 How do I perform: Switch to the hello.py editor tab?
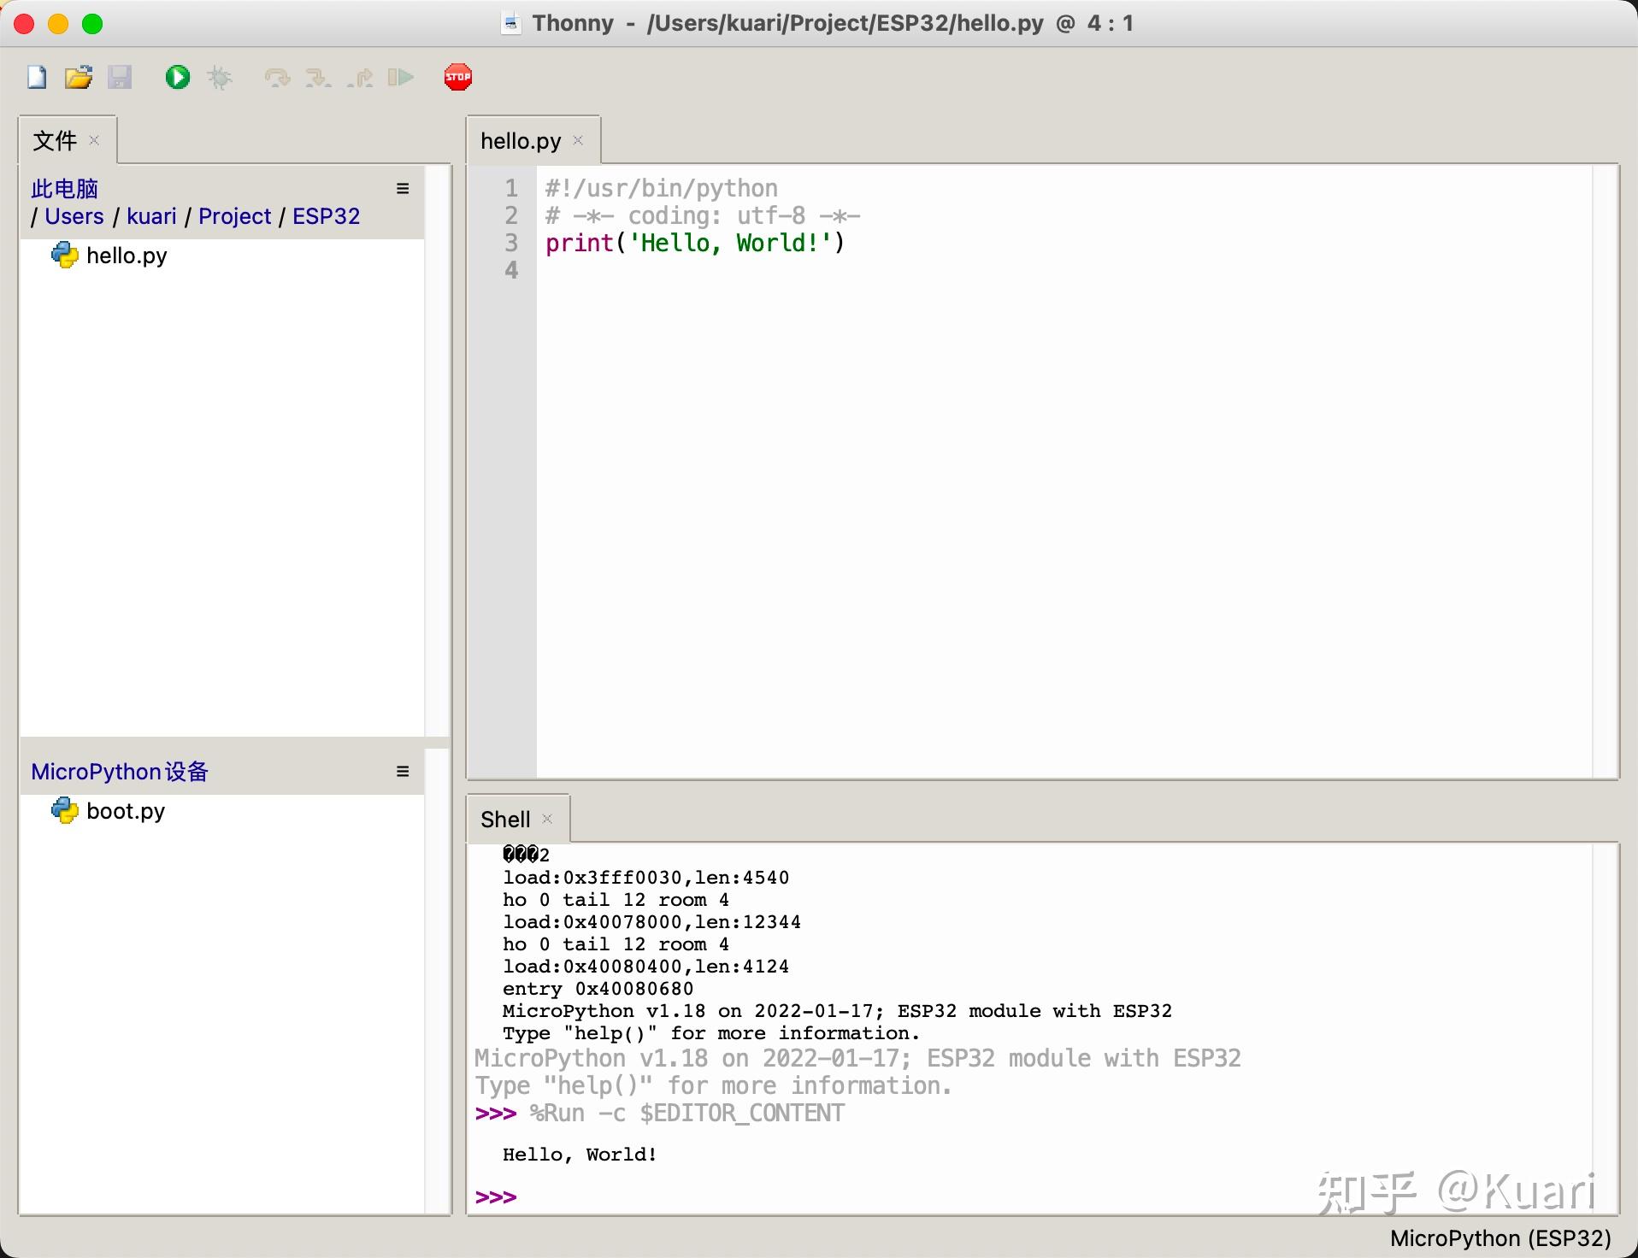520,139
